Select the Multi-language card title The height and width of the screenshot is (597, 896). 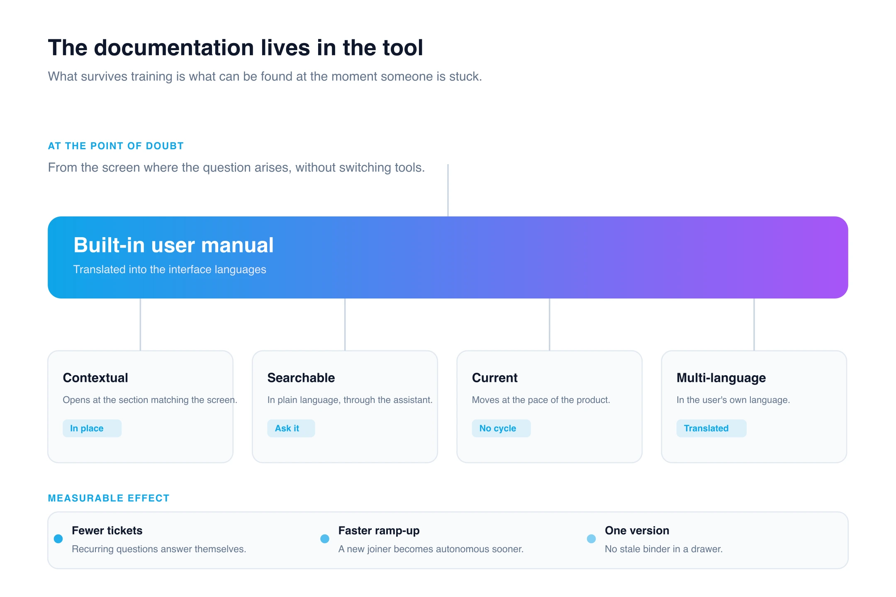point(721,378)
